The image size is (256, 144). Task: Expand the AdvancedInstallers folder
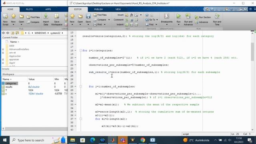3,49
